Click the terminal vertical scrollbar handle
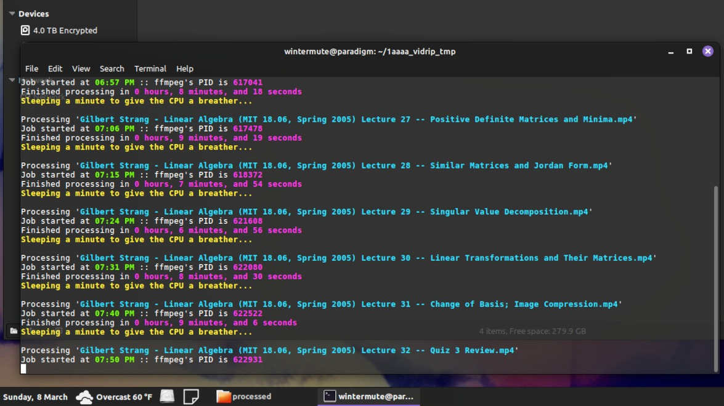This screenshot has width=724, height=406. pos(715,277)
